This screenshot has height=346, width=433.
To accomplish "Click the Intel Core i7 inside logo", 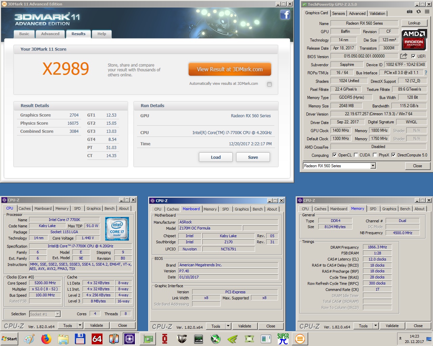I will pyautogui.click(x=117, y=229).
